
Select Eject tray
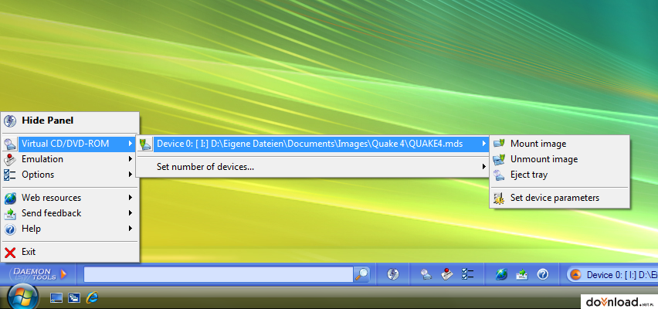[559, 175]
